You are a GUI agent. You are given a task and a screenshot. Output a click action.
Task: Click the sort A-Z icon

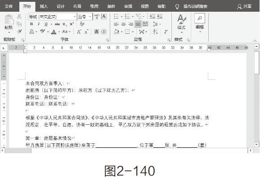[155, 32]
